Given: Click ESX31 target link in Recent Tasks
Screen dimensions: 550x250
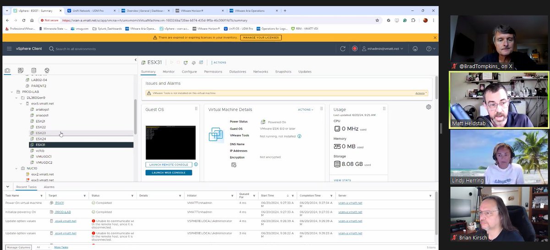Looking at the screenshot, I should point(59,202).
